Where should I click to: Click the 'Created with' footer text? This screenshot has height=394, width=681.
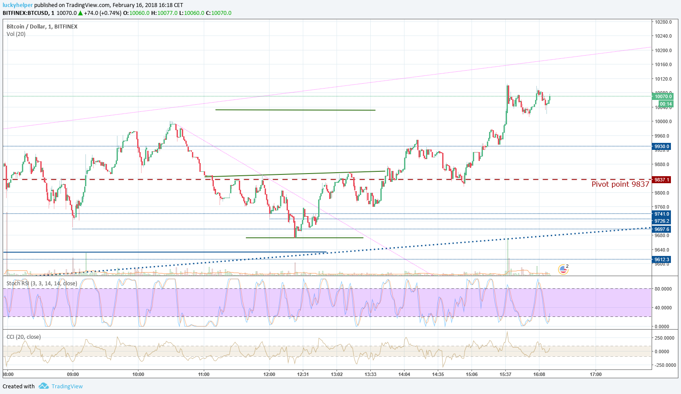(x=18, y=386)
